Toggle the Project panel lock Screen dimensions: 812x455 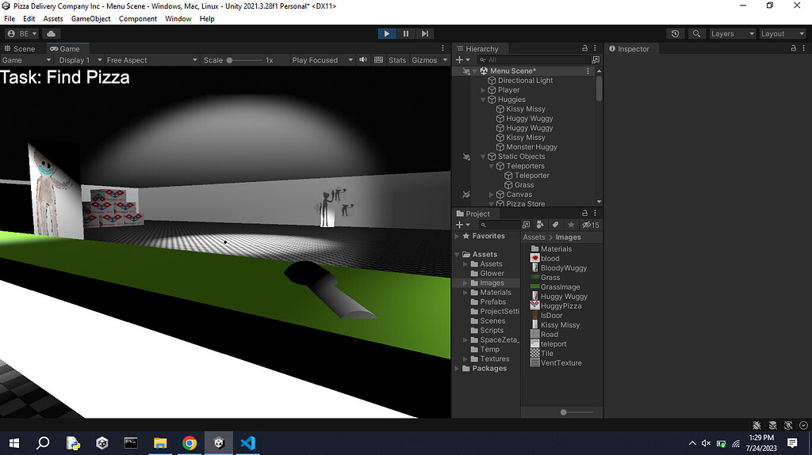pyautogui.click(x=584, y=213)
